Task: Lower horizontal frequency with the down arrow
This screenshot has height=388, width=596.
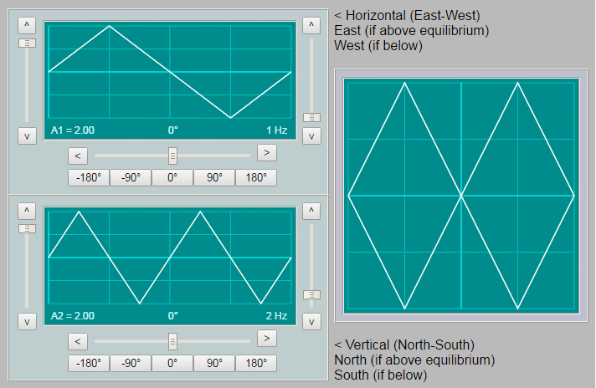Action: [x=311, y=136]
